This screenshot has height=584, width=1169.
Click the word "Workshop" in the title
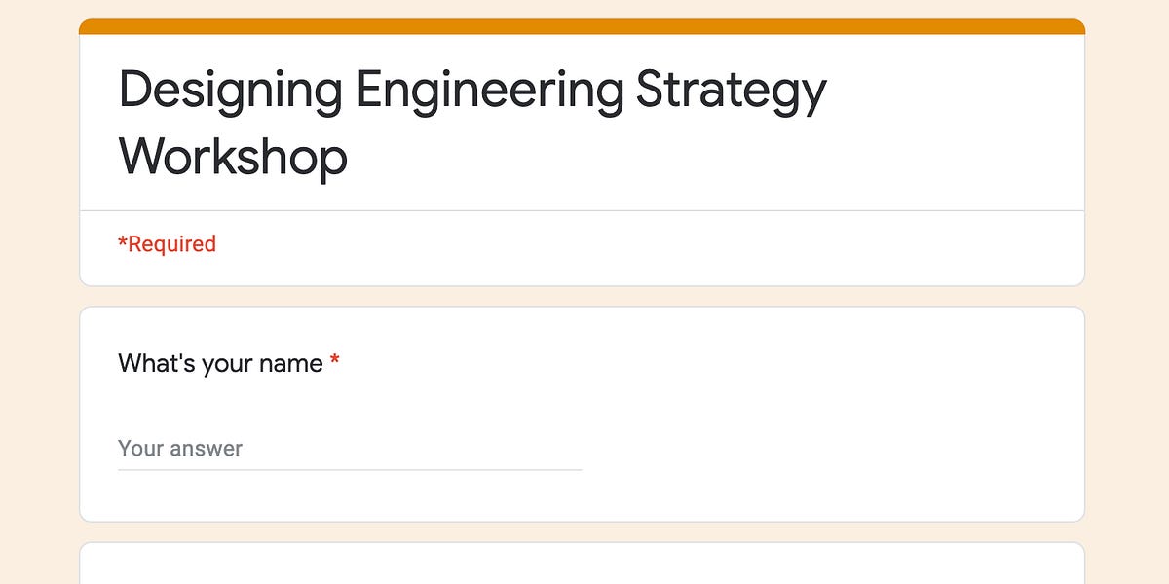pos(231,156)
